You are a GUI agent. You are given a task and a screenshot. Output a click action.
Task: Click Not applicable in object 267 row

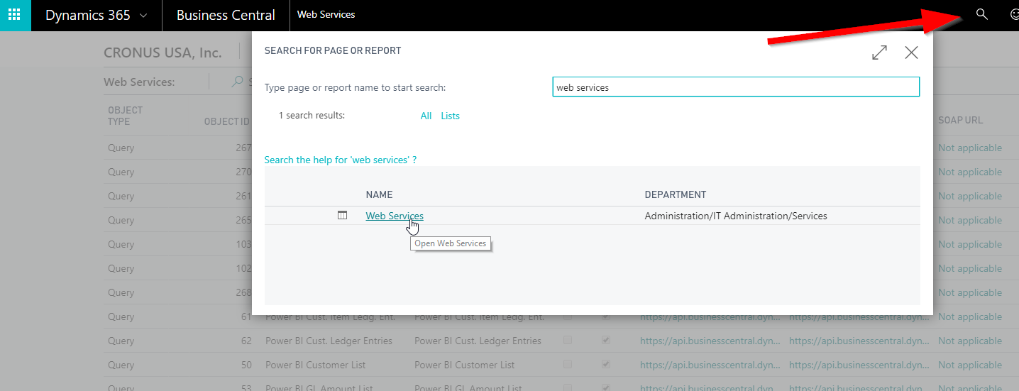(x=970, y=148)
